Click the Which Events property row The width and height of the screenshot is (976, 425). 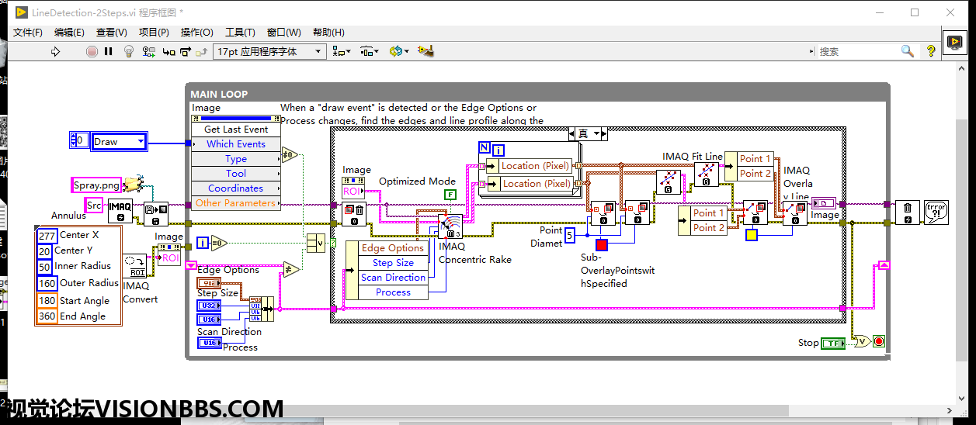[x=235, y=144]
